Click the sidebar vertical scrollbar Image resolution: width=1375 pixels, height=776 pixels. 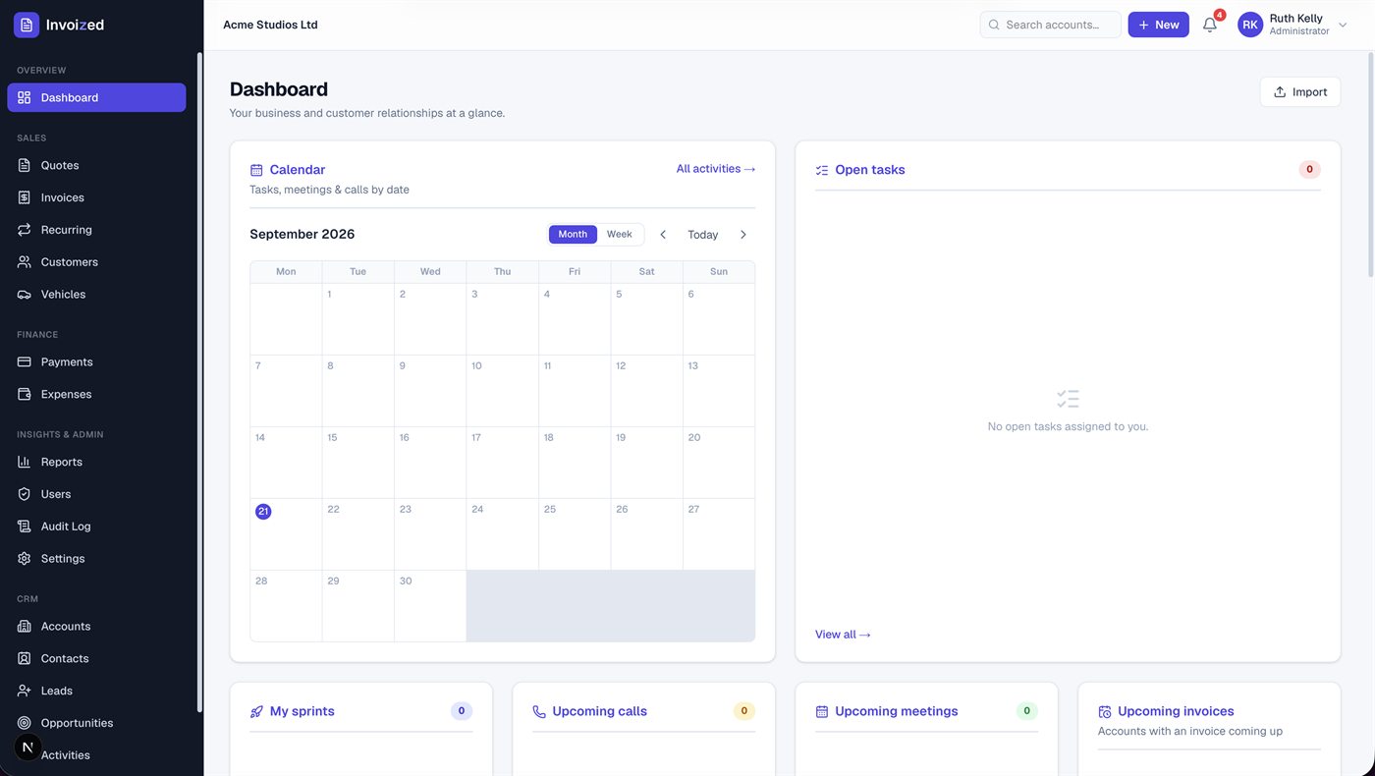(198, 383)
